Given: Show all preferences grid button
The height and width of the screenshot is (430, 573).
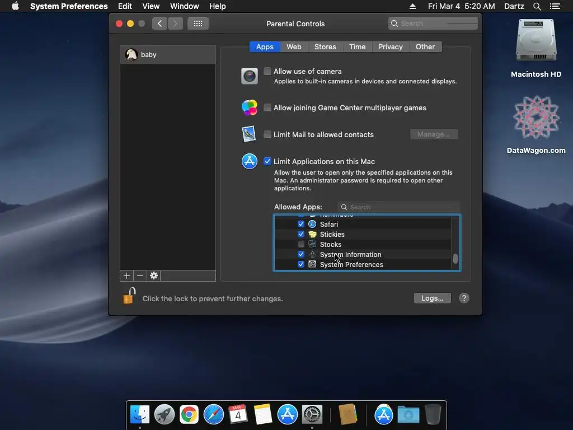Looking at the screenshot, I should pos(198,24).
